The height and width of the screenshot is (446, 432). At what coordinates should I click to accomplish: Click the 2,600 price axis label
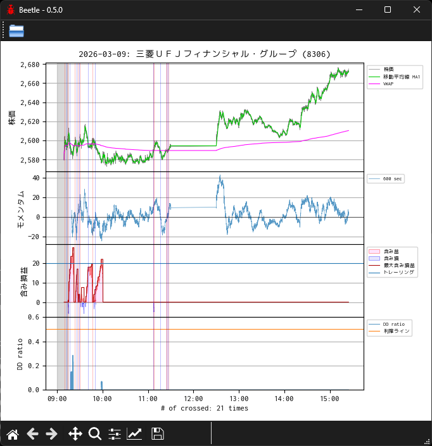point(30,140)
